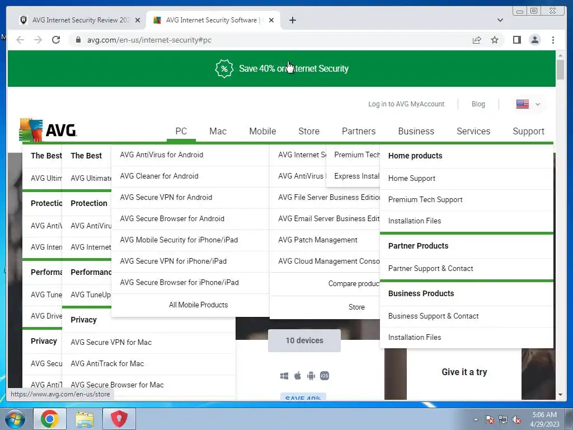Select the 10 devices button
Image resolution: width=573 pixels, height=430 pixels.
click(x=304, y=340)
